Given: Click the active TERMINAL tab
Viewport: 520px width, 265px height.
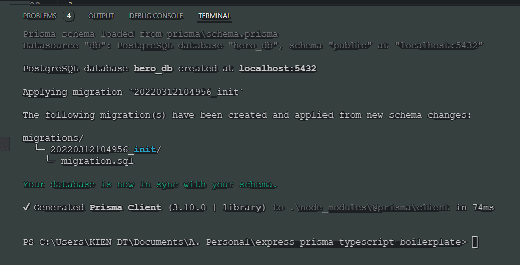Looking at the screenshot, I should point(214,16).
